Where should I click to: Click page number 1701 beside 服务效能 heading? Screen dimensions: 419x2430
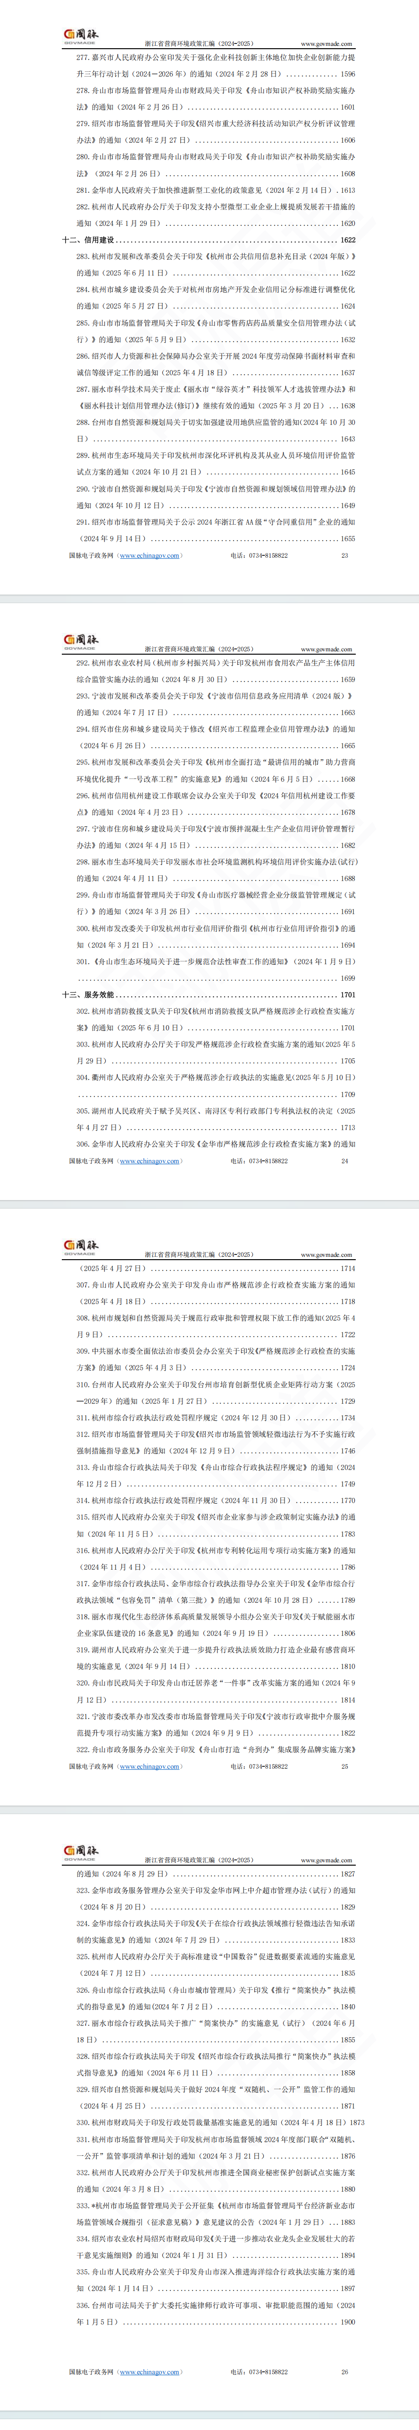(347, 994)
